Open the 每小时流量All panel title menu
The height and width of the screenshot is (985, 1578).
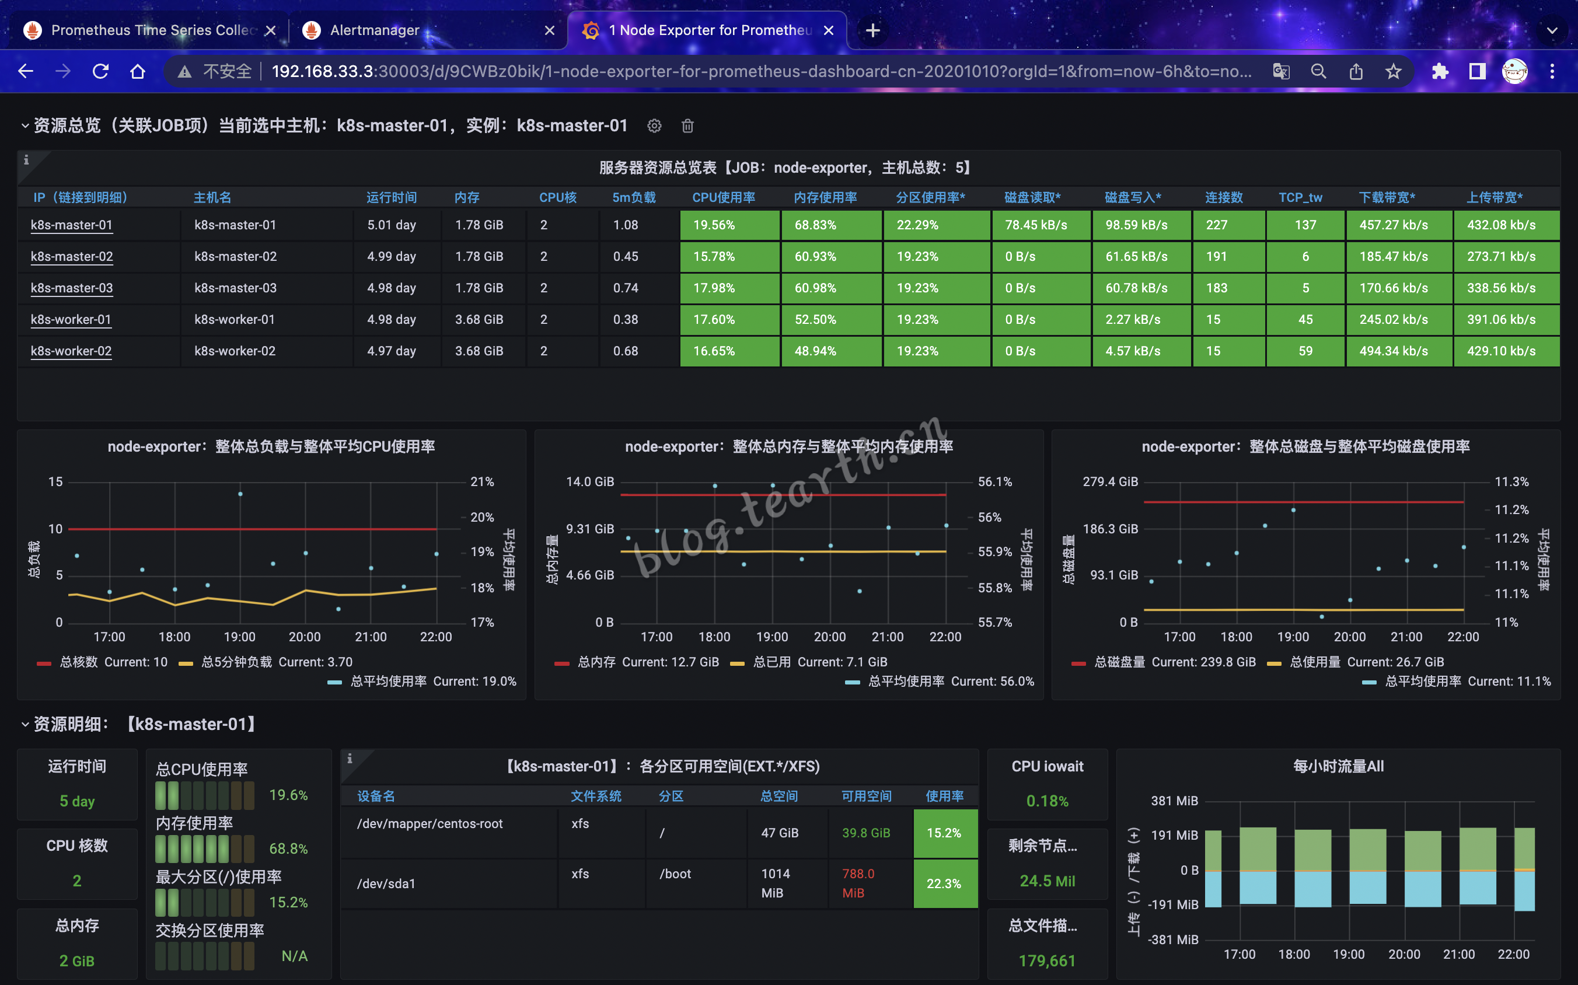tap(1338, 767)
